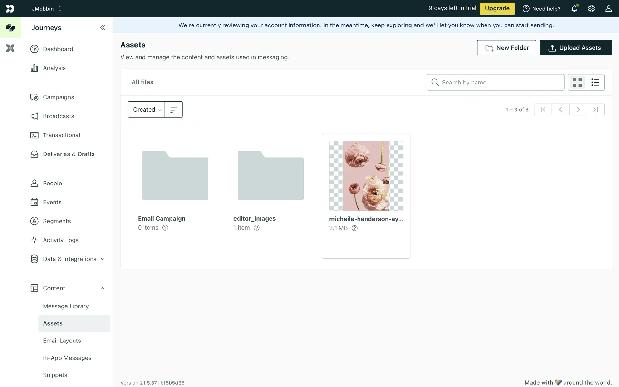Click the New Folder button
Image resolution: width=619 pixels, height=387 pixels.
click(506, 48)
